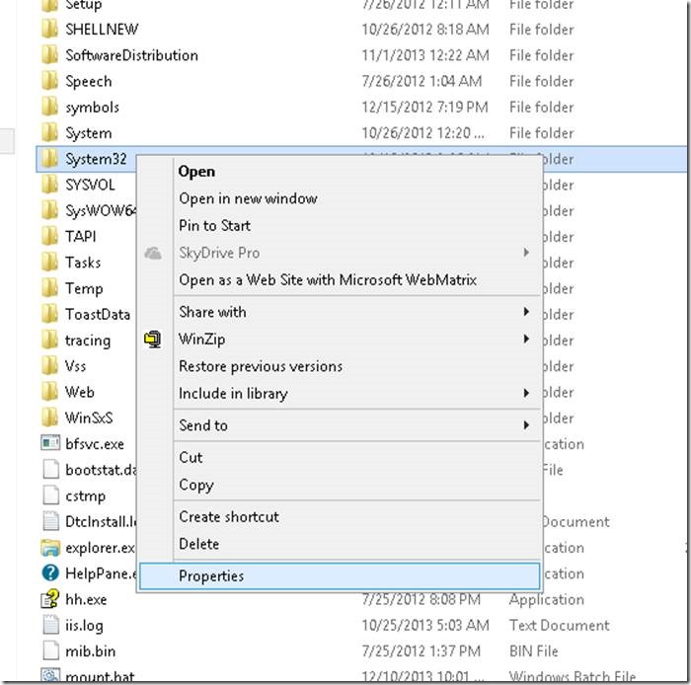
Task: Choose Open from the context menu
Action: pyautogui.click(x=340, y=172)
